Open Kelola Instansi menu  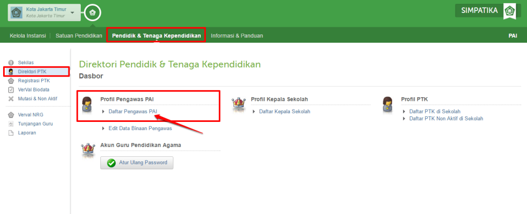[28, 35]
